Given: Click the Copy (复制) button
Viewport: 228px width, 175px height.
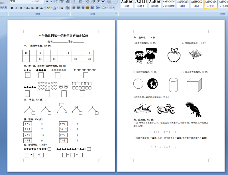Looking at the screenshot, I should pos(2,3).
